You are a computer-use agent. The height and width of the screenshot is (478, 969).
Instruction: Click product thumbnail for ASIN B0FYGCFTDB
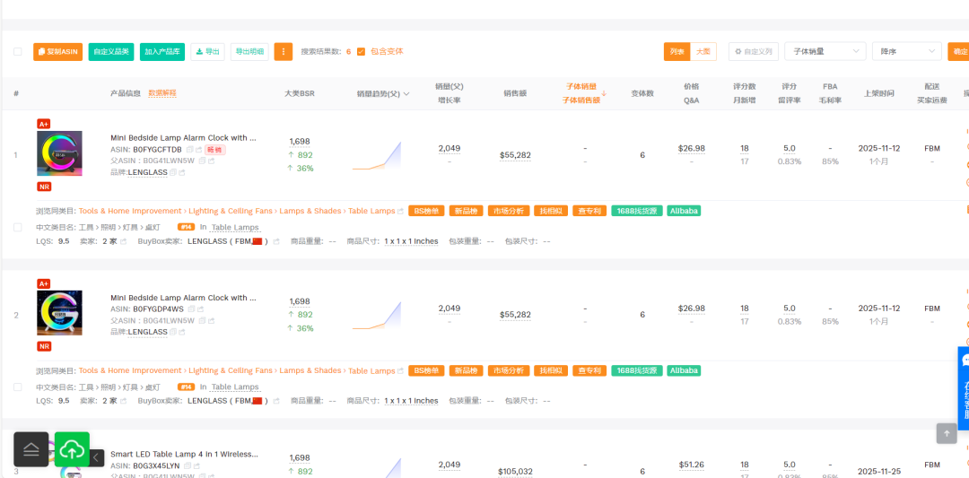pyautogui.click(x=59, y=153)
